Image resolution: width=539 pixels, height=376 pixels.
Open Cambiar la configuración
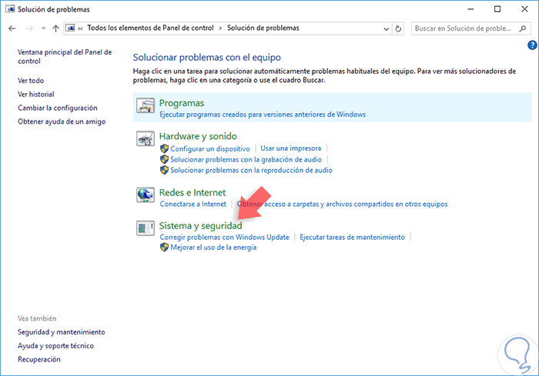[x=58, y=108]
